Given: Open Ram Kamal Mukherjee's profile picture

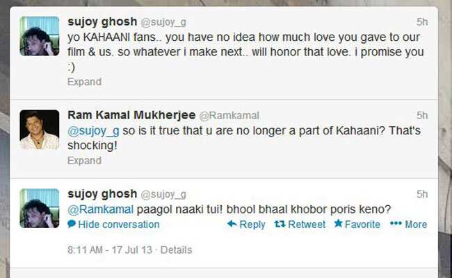Looking at the screenshot, I should click(40, 130).
